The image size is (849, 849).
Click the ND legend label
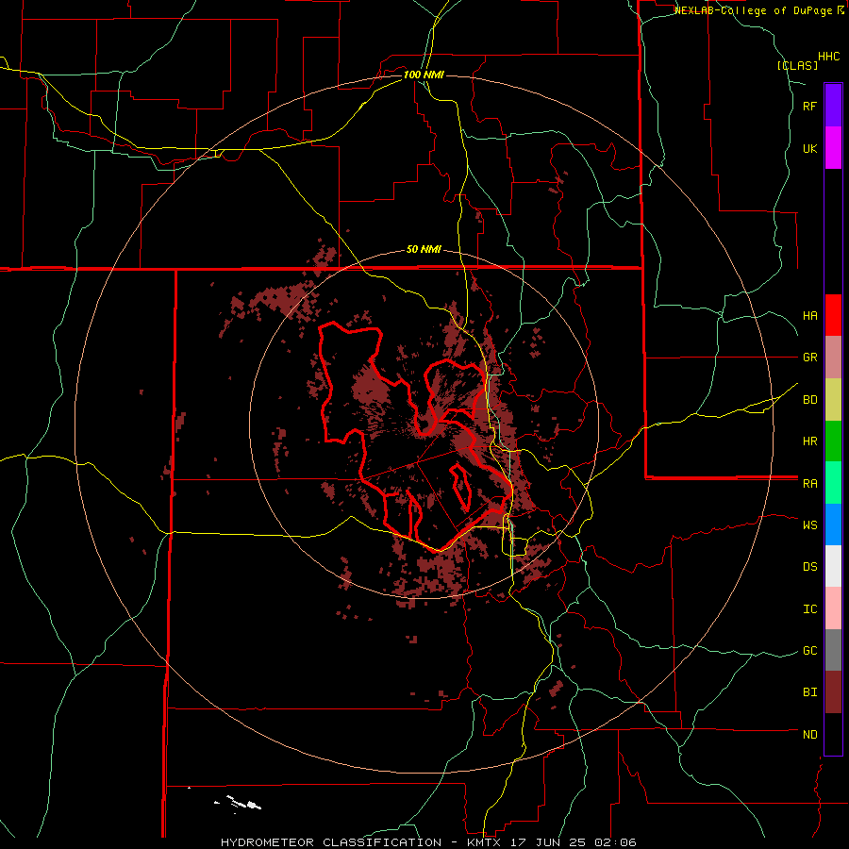809,734
